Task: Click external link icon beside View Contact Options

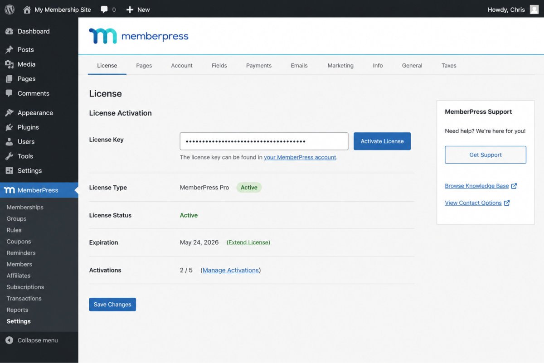Action: tap(507, 203)
